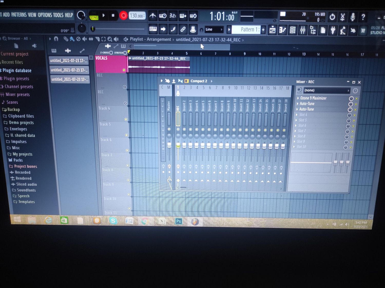Select the playlist Slice tool
The image size is (385, 288).
click(97, 39)
